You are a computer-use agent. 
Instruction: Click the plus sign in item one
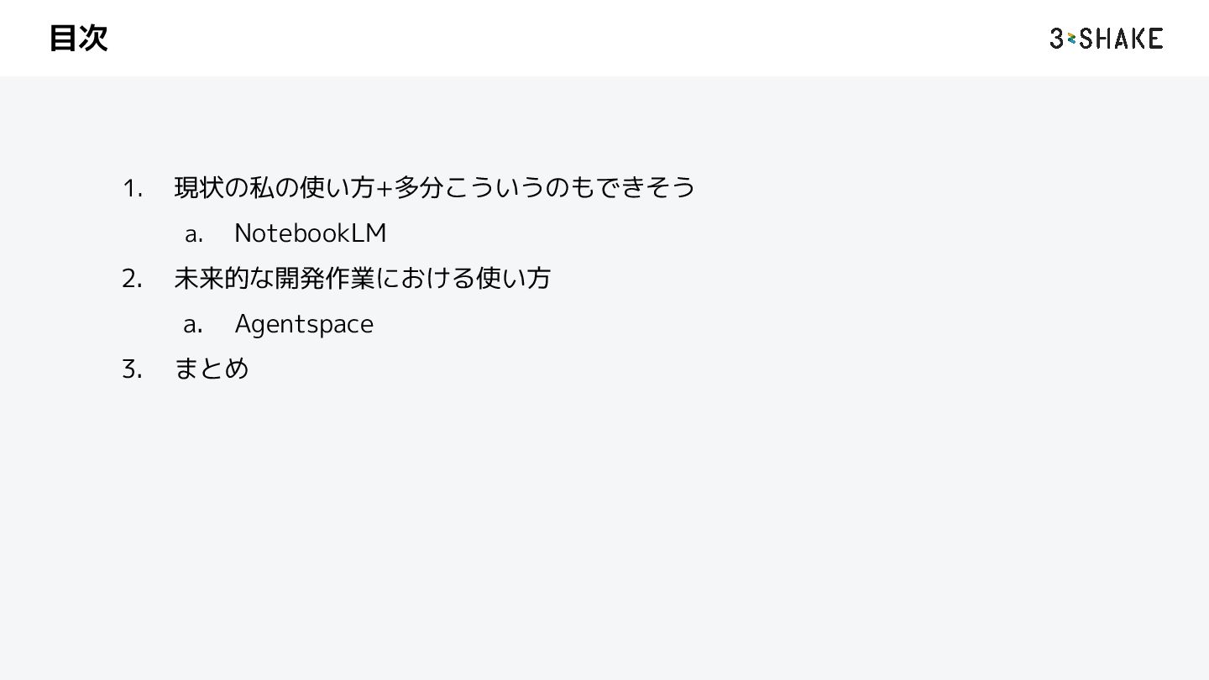pos(385,189)
